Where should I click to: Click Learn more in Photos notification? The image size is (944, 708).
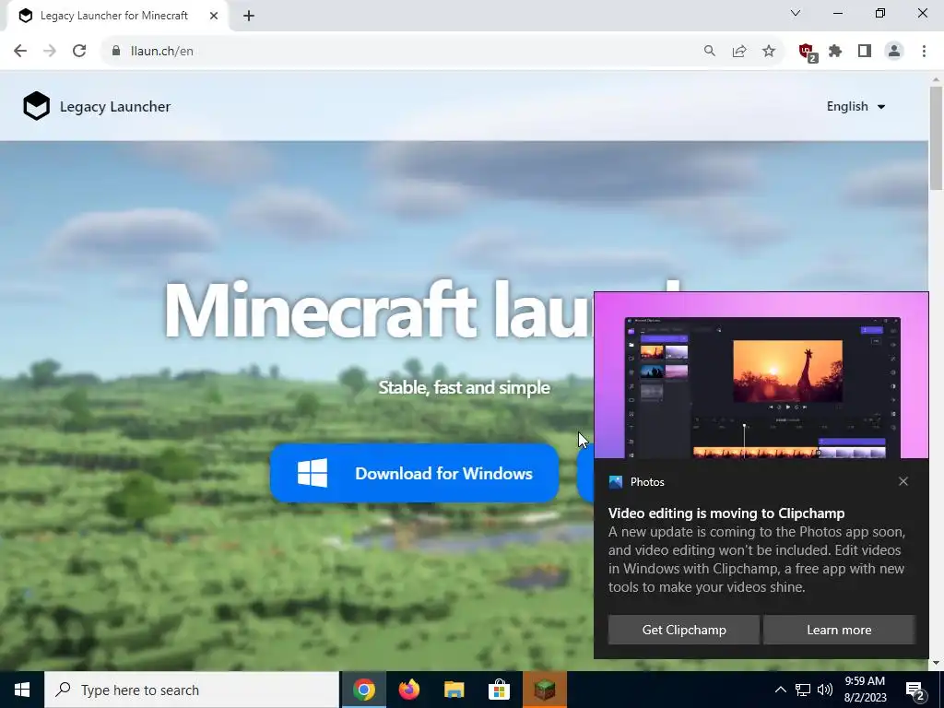[839, 630]
